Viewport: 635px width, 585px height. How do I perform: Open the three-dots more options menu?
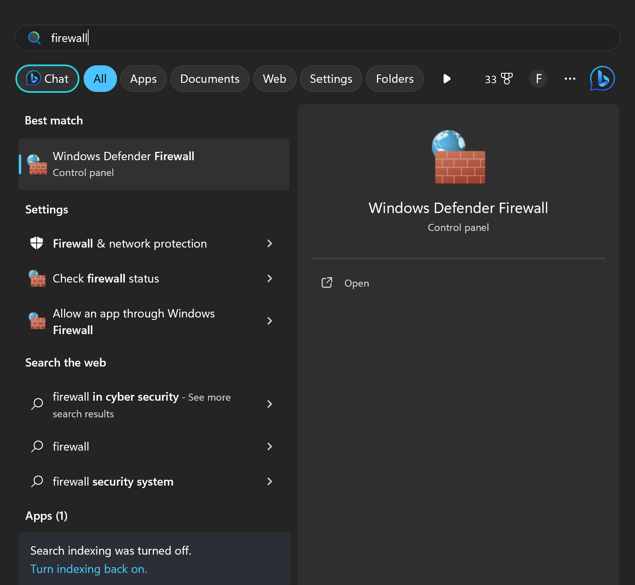click(x=570, y=79)
